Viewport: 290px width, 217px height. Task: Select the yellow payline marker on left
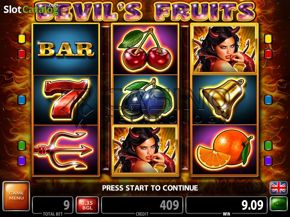(22, 39)
